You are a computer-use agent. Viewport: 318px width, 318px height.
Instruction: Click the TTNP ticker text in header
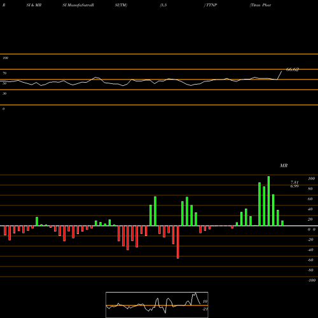click(x=211, y=5)
